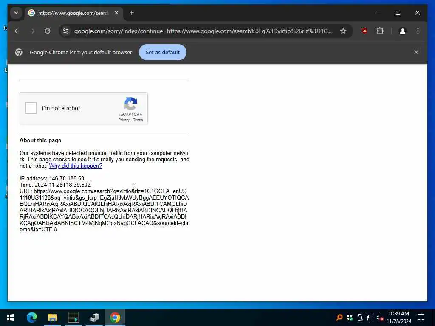The height and width of the screenshot is (326, 435).
Task: Open the Windows Security tray icon
Action: point(350,318)
